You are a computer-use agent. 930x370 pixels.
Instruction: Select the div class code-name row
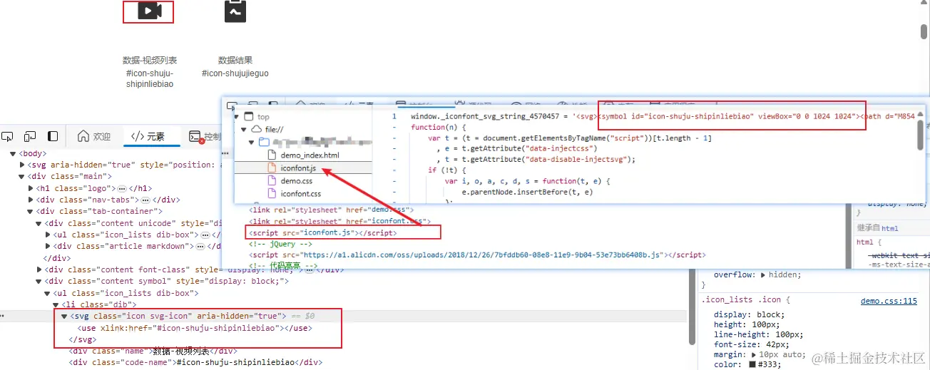tap(195, 362)
